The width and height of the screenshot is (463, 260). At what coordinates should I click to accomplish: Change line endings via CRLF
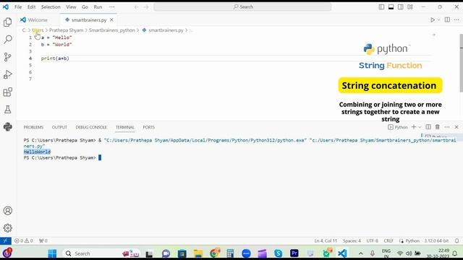pyautogui.click(x=388, y=240)
